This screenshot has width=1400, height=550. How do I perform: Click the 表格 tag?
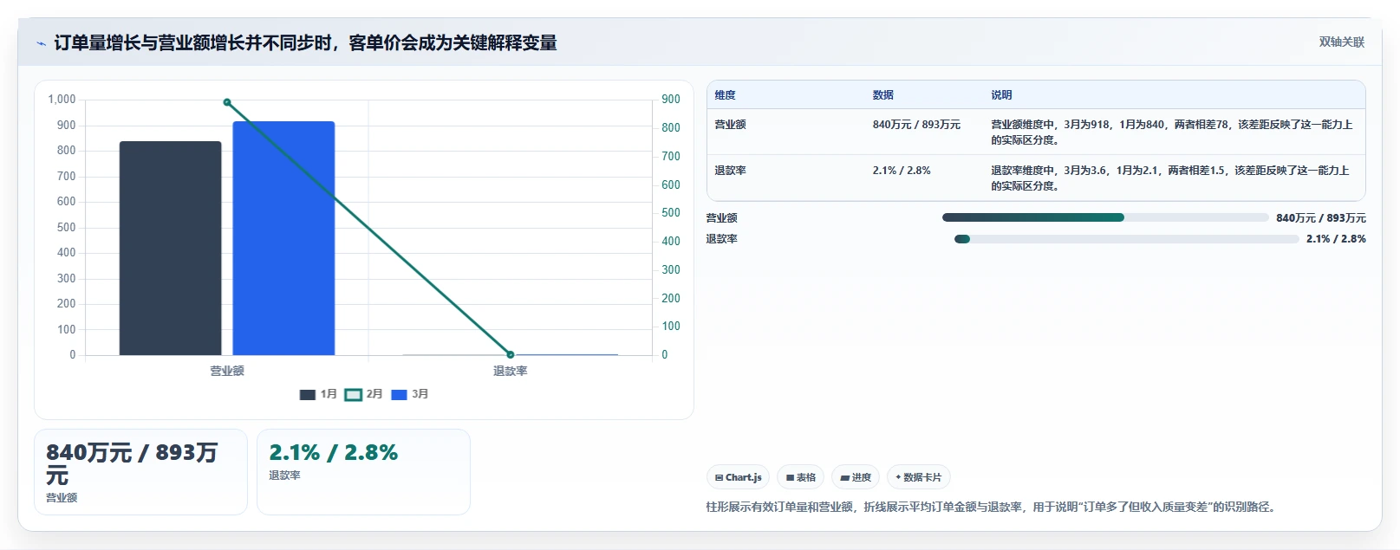point(801,477)
